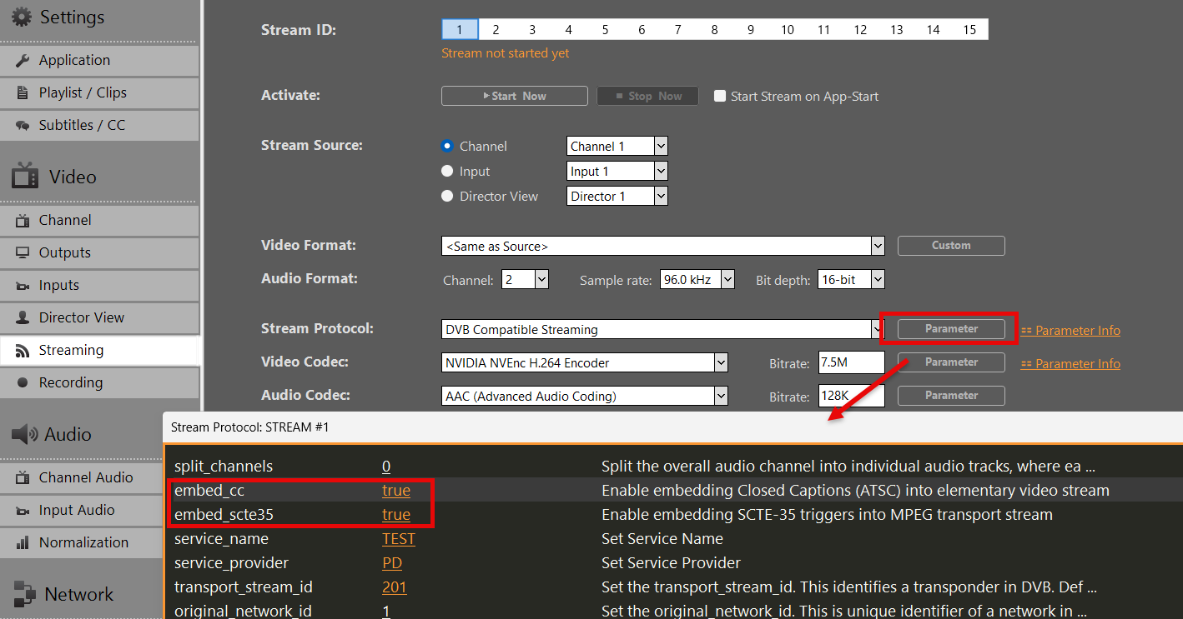Select Stream ID 8
This screenshot has width=1183, height=619.
(714, 30)
